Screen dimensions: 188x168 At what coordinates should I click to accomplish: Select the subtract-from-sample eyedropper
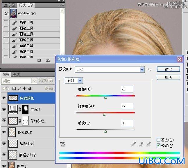[x=149, y=144]
